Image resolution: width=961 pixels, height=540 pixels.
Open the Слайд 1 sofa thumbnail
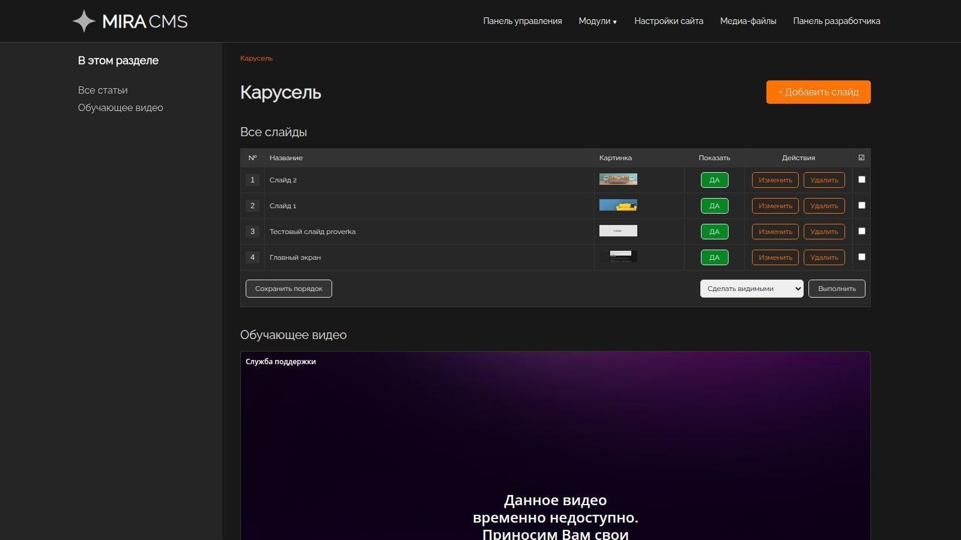coord(617,205)
